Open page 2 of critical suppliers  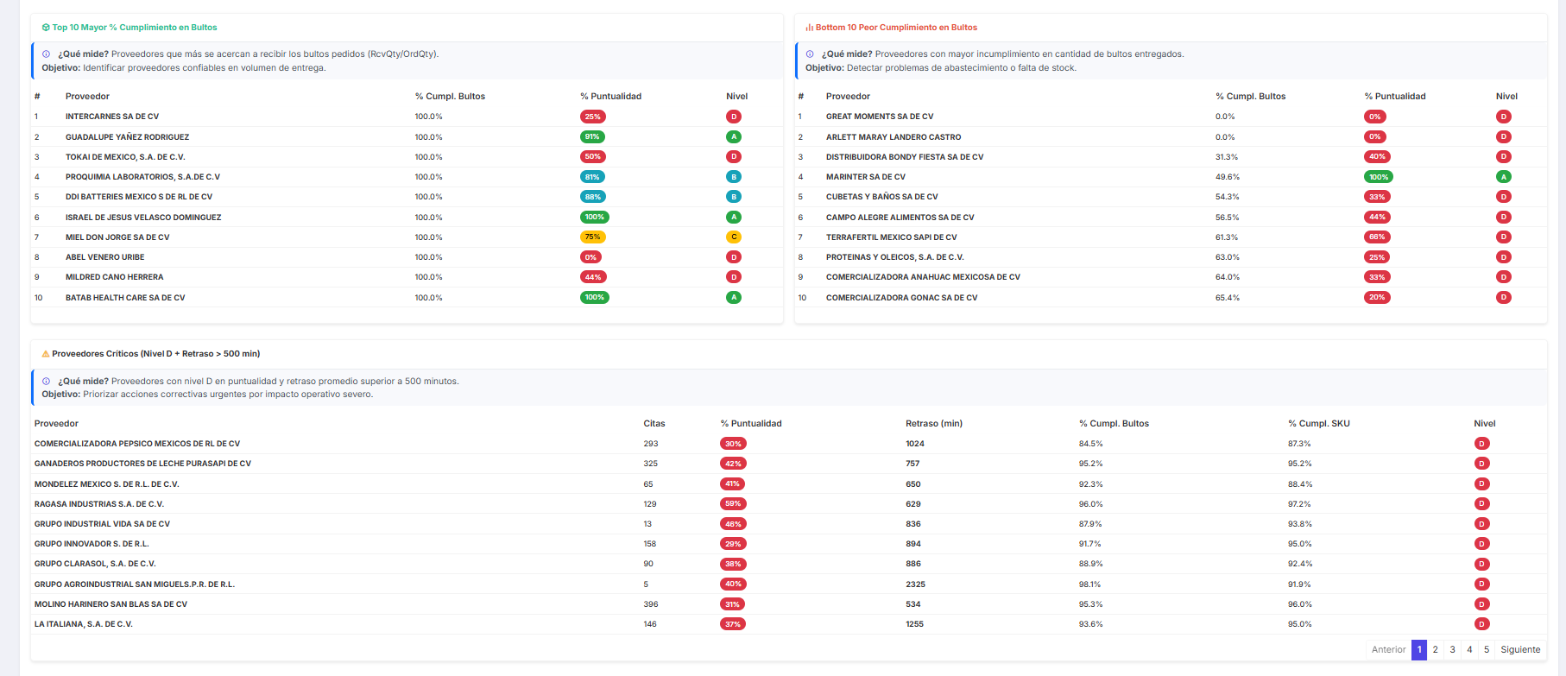1436,650
